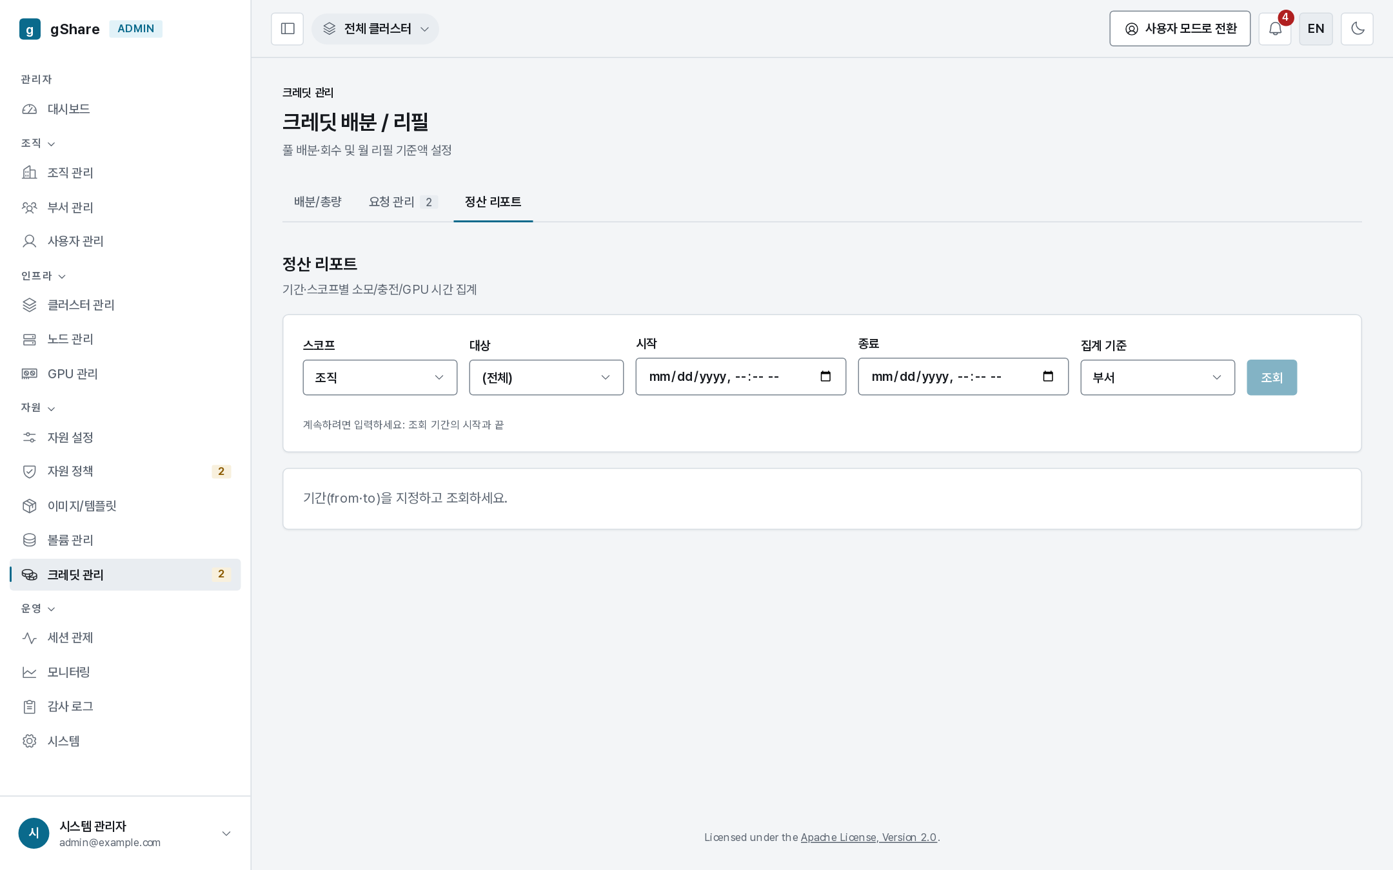
Task: Open 클러스터 관리 layers icon
Action: click(x=30, y=305)
